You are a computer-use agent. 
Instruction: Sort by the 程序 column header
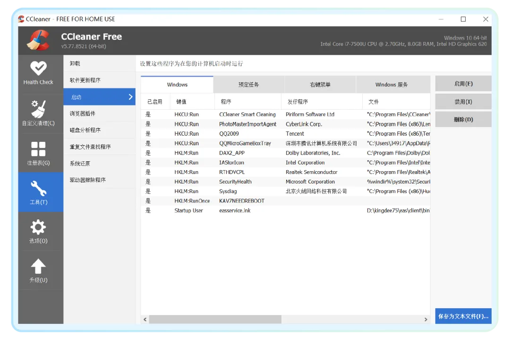tap(248, 102)
